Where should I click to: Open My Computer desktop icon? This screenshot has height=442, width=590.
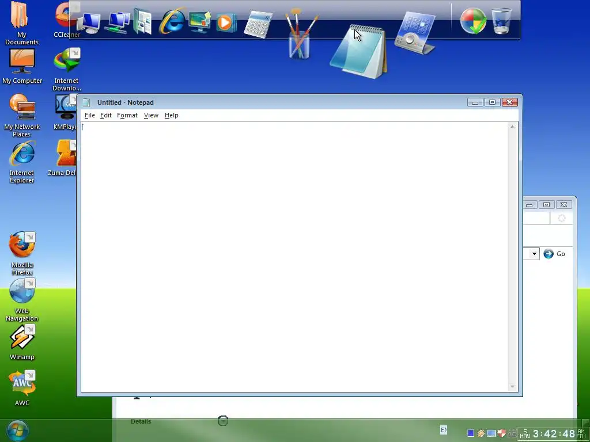(22, 67)
